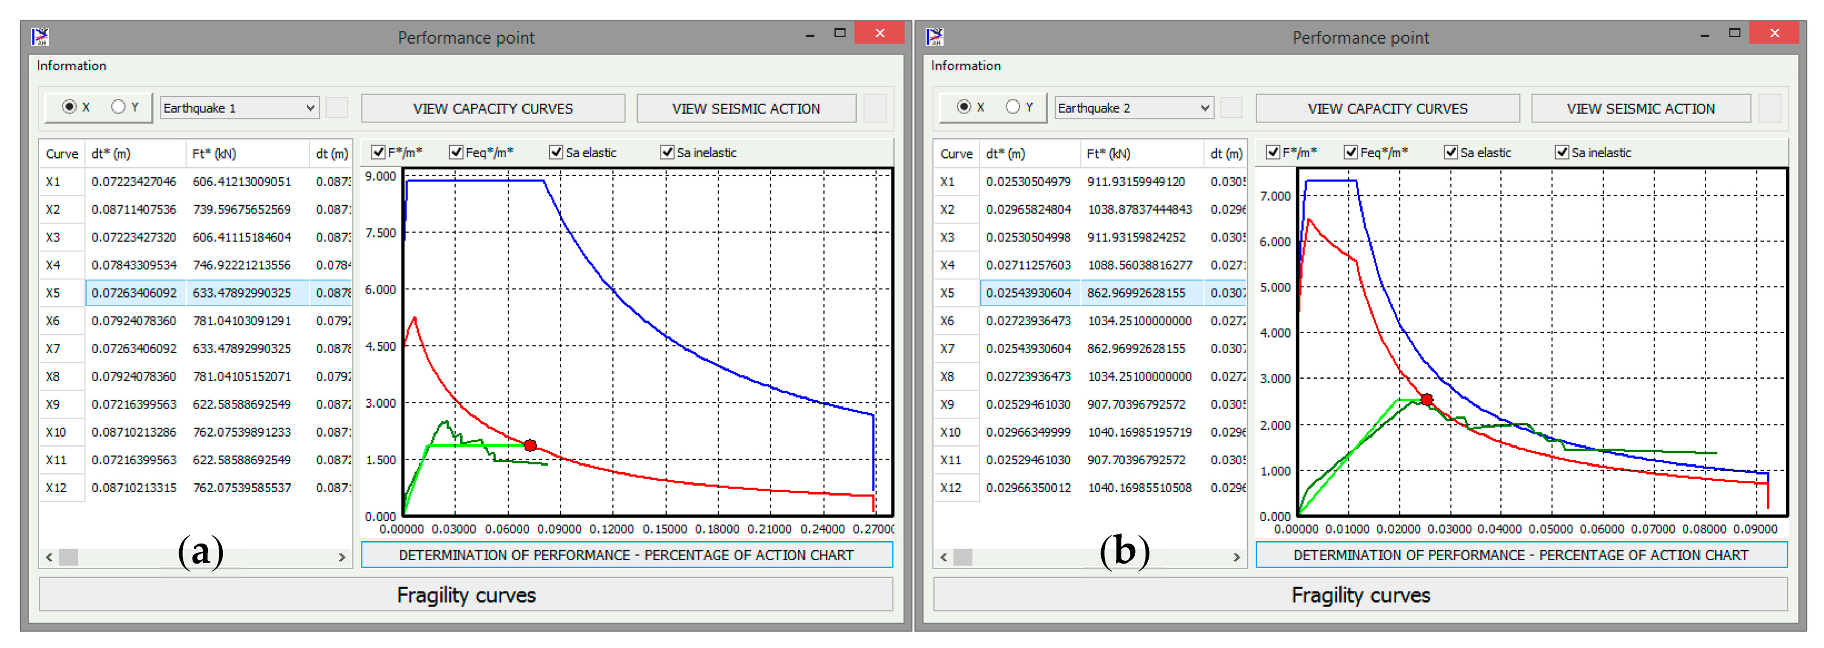Screen dimensions: 1824x648
Task: Uncheck Sa elastic checkbox in left window
Action: [x=556, y=152]
